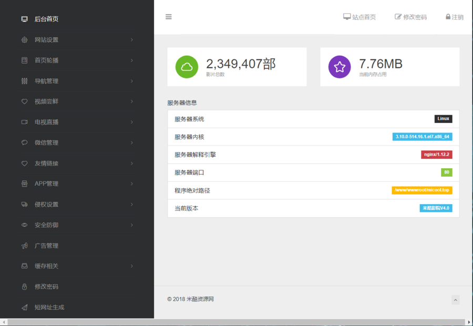Click the gear icon beside 网站设置
The width and height of the screenshot is (473, 326).
click(x=24, y=40)
